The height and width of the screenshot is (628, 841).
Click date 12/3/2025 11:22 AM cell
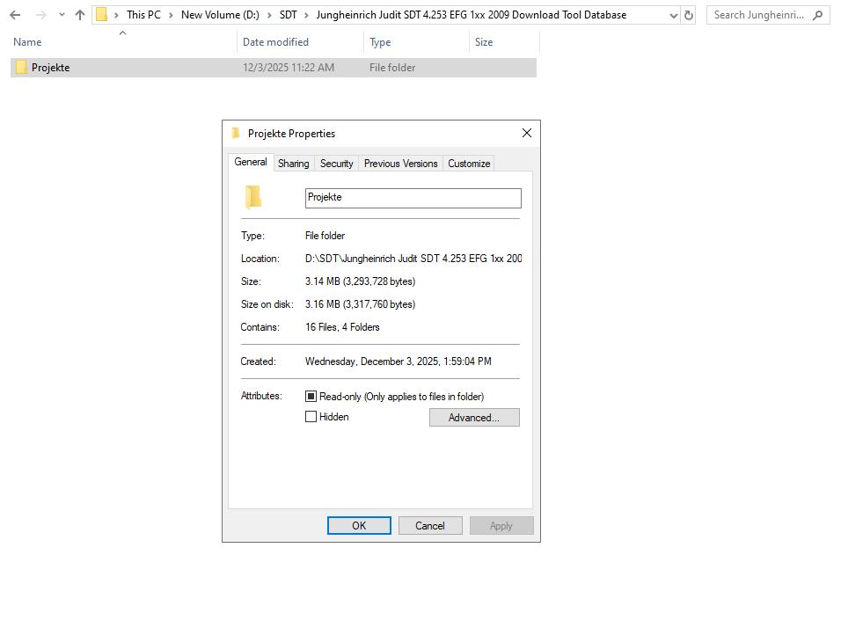[x=288, y=68]
